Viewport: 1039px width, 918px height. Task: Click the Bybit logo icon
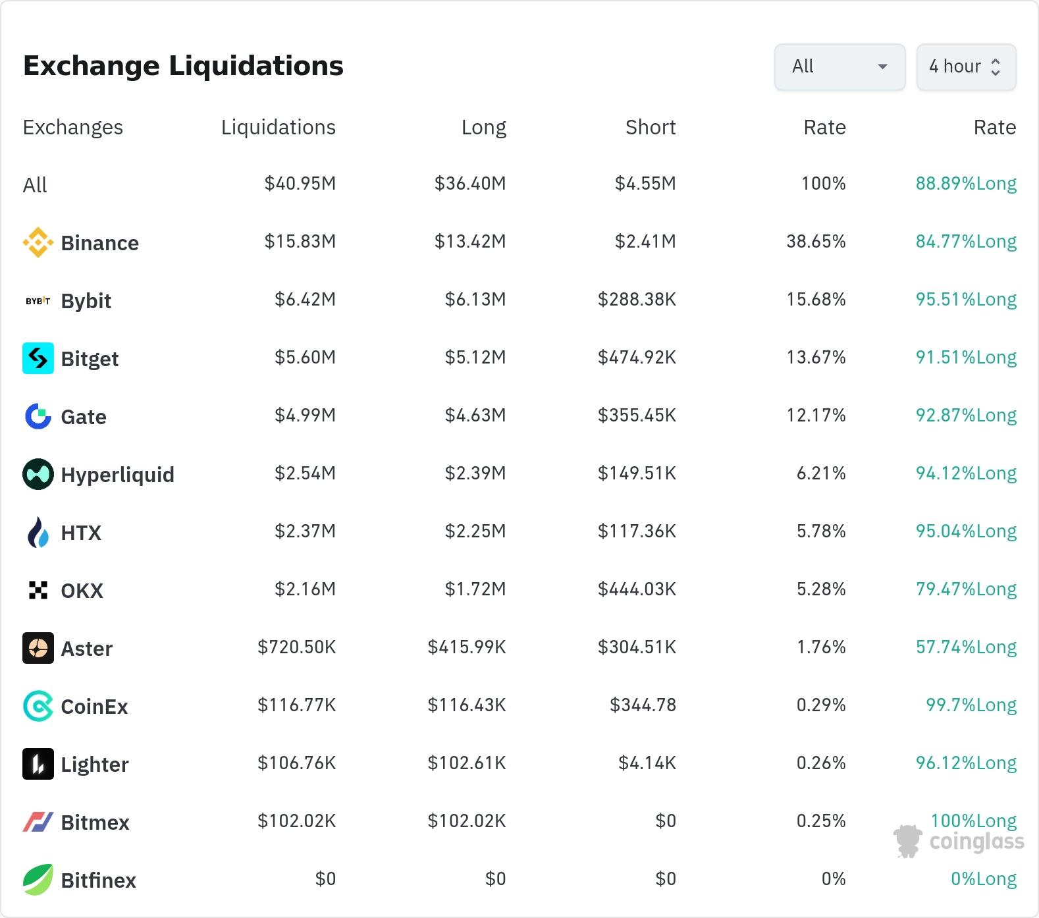tap(38, 301)
